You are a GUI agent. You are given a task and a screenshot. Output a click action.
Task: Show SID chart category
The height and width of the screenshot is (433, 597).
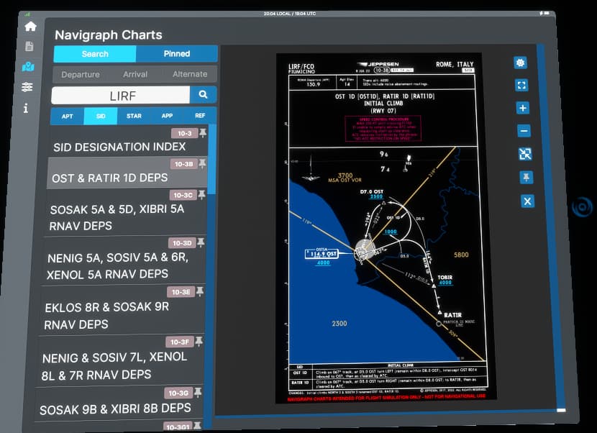point(101,116)
